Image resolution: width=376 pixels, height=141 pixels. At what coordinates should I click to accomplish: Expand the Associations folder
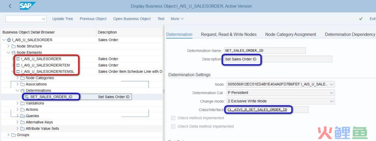pyautogui.click(x=17, y=84)
